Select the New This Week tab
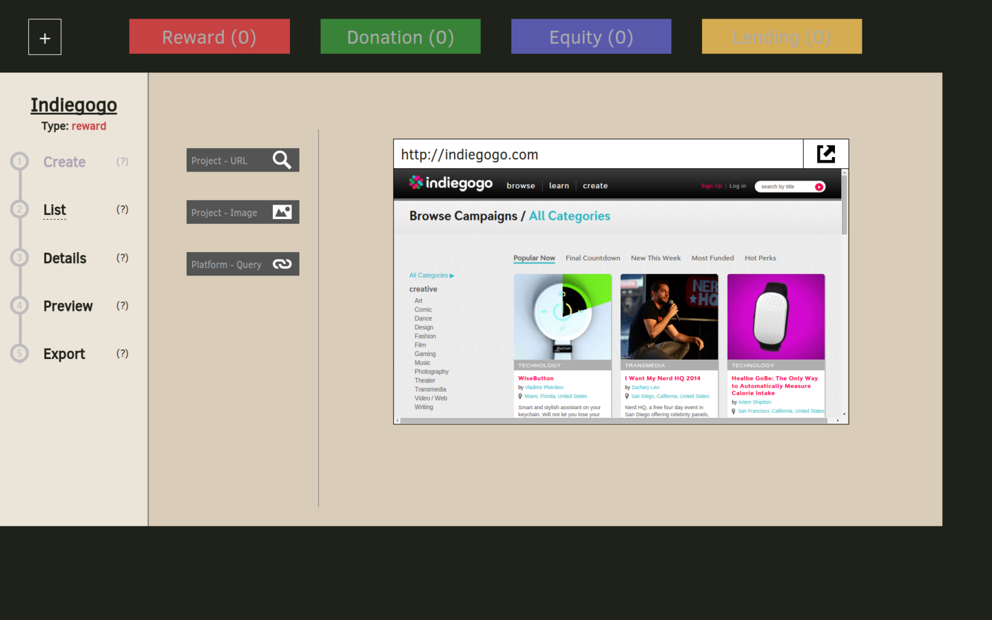Screen dimensions: 992x620 pyautogui.click(x=656, y=258)
